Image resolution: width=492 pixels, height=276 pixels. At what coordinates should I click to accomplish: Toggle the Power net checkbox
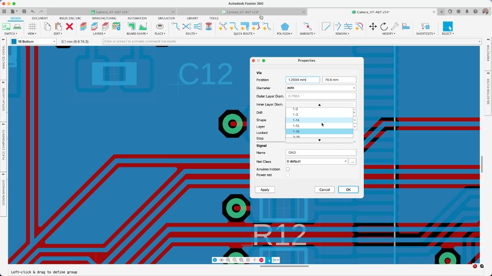point(288,175)
